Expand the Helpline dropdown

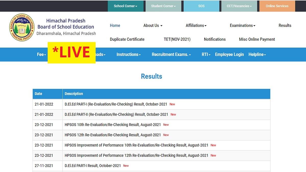click(x=257, y=54)
